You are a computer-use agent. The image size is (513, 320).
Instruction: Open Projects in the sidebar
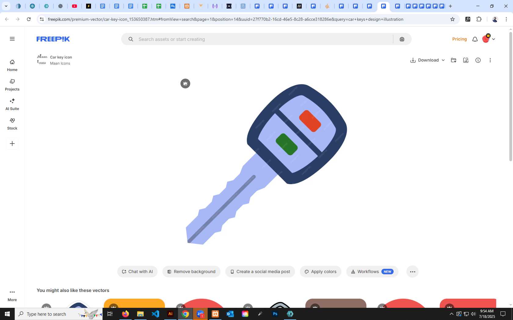tap(12, 85)
